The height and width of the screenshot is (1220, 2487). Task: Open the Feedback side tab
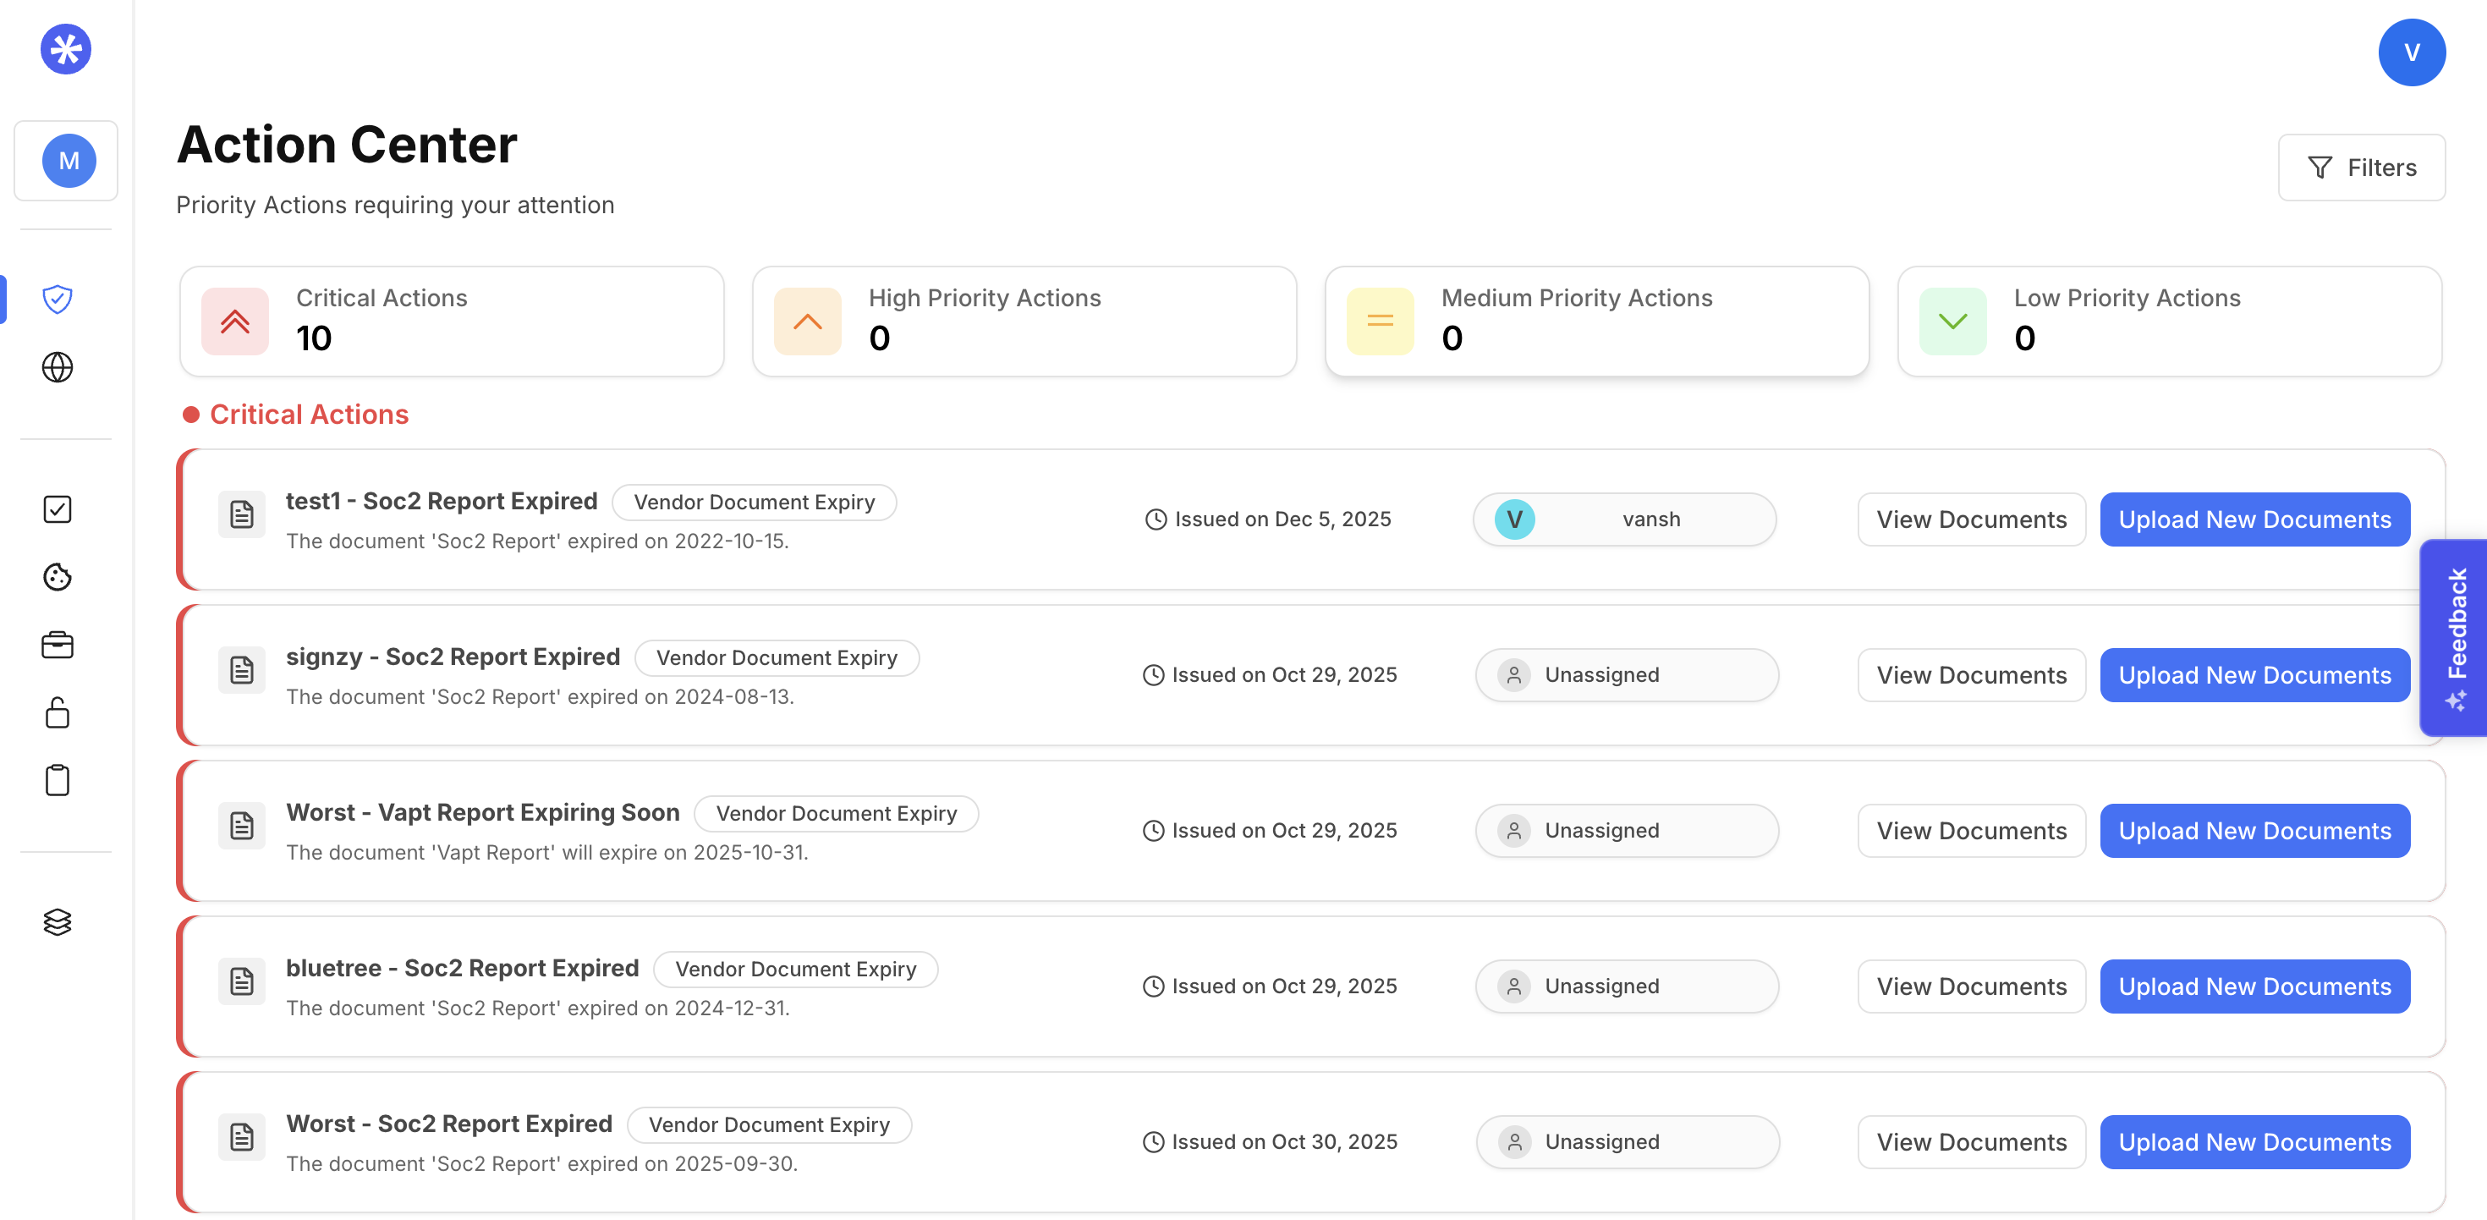click(2455, 636)
